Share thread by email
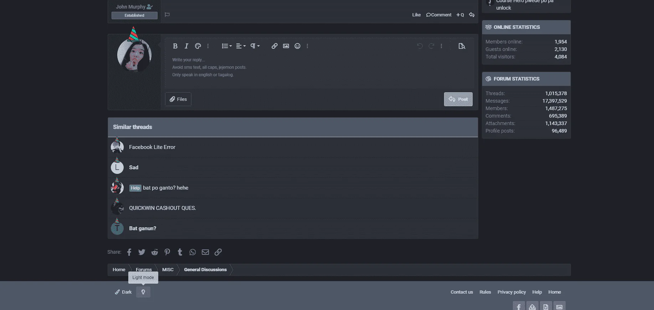This screenshot has width=654, height=310. 205,252
